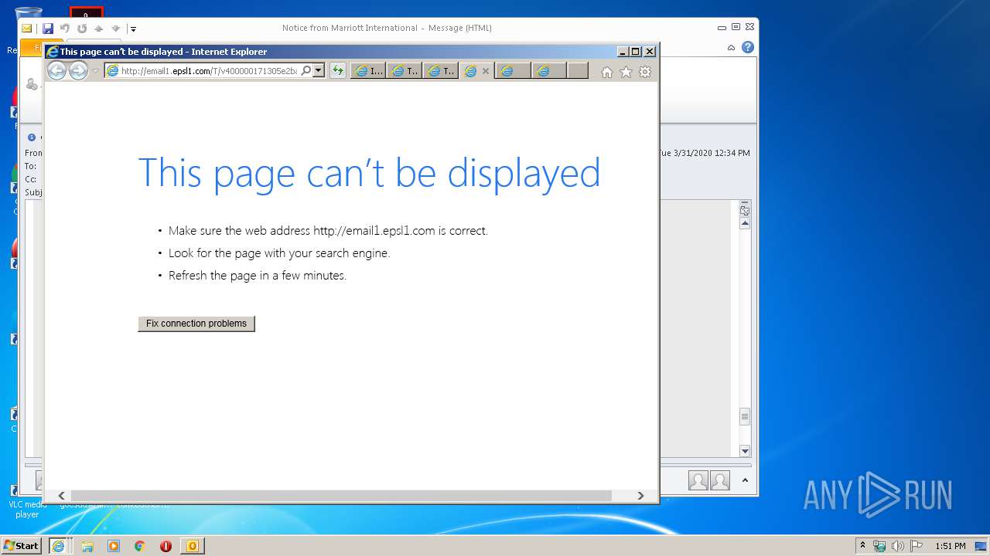Open Internet Explorer Home page icon
This screenshot has height=556, width=990.
pos(607,72)
